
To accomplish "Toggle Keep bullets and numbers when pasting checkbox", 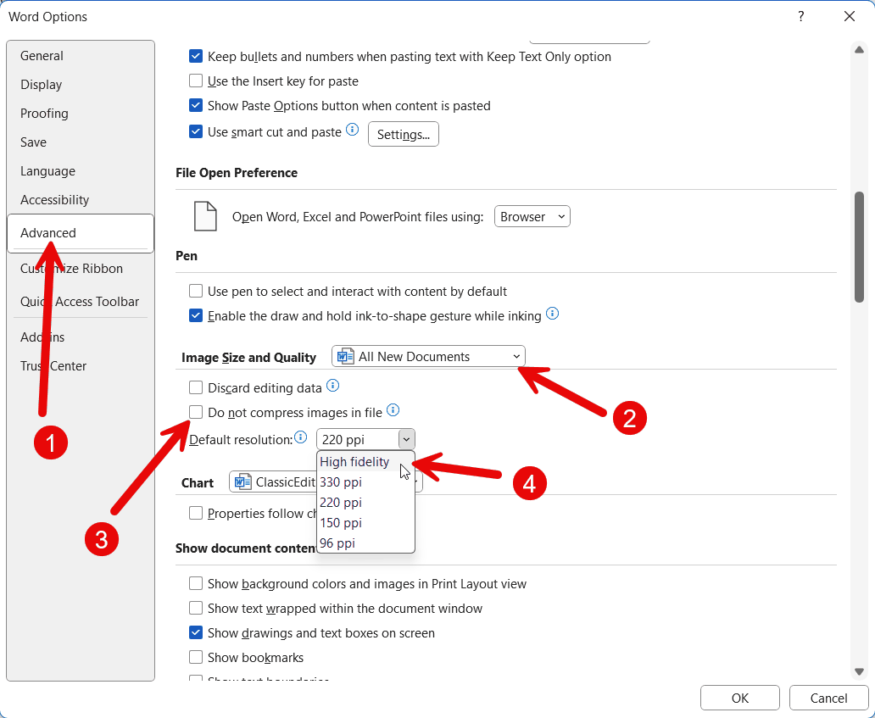I will coord(195,56).
